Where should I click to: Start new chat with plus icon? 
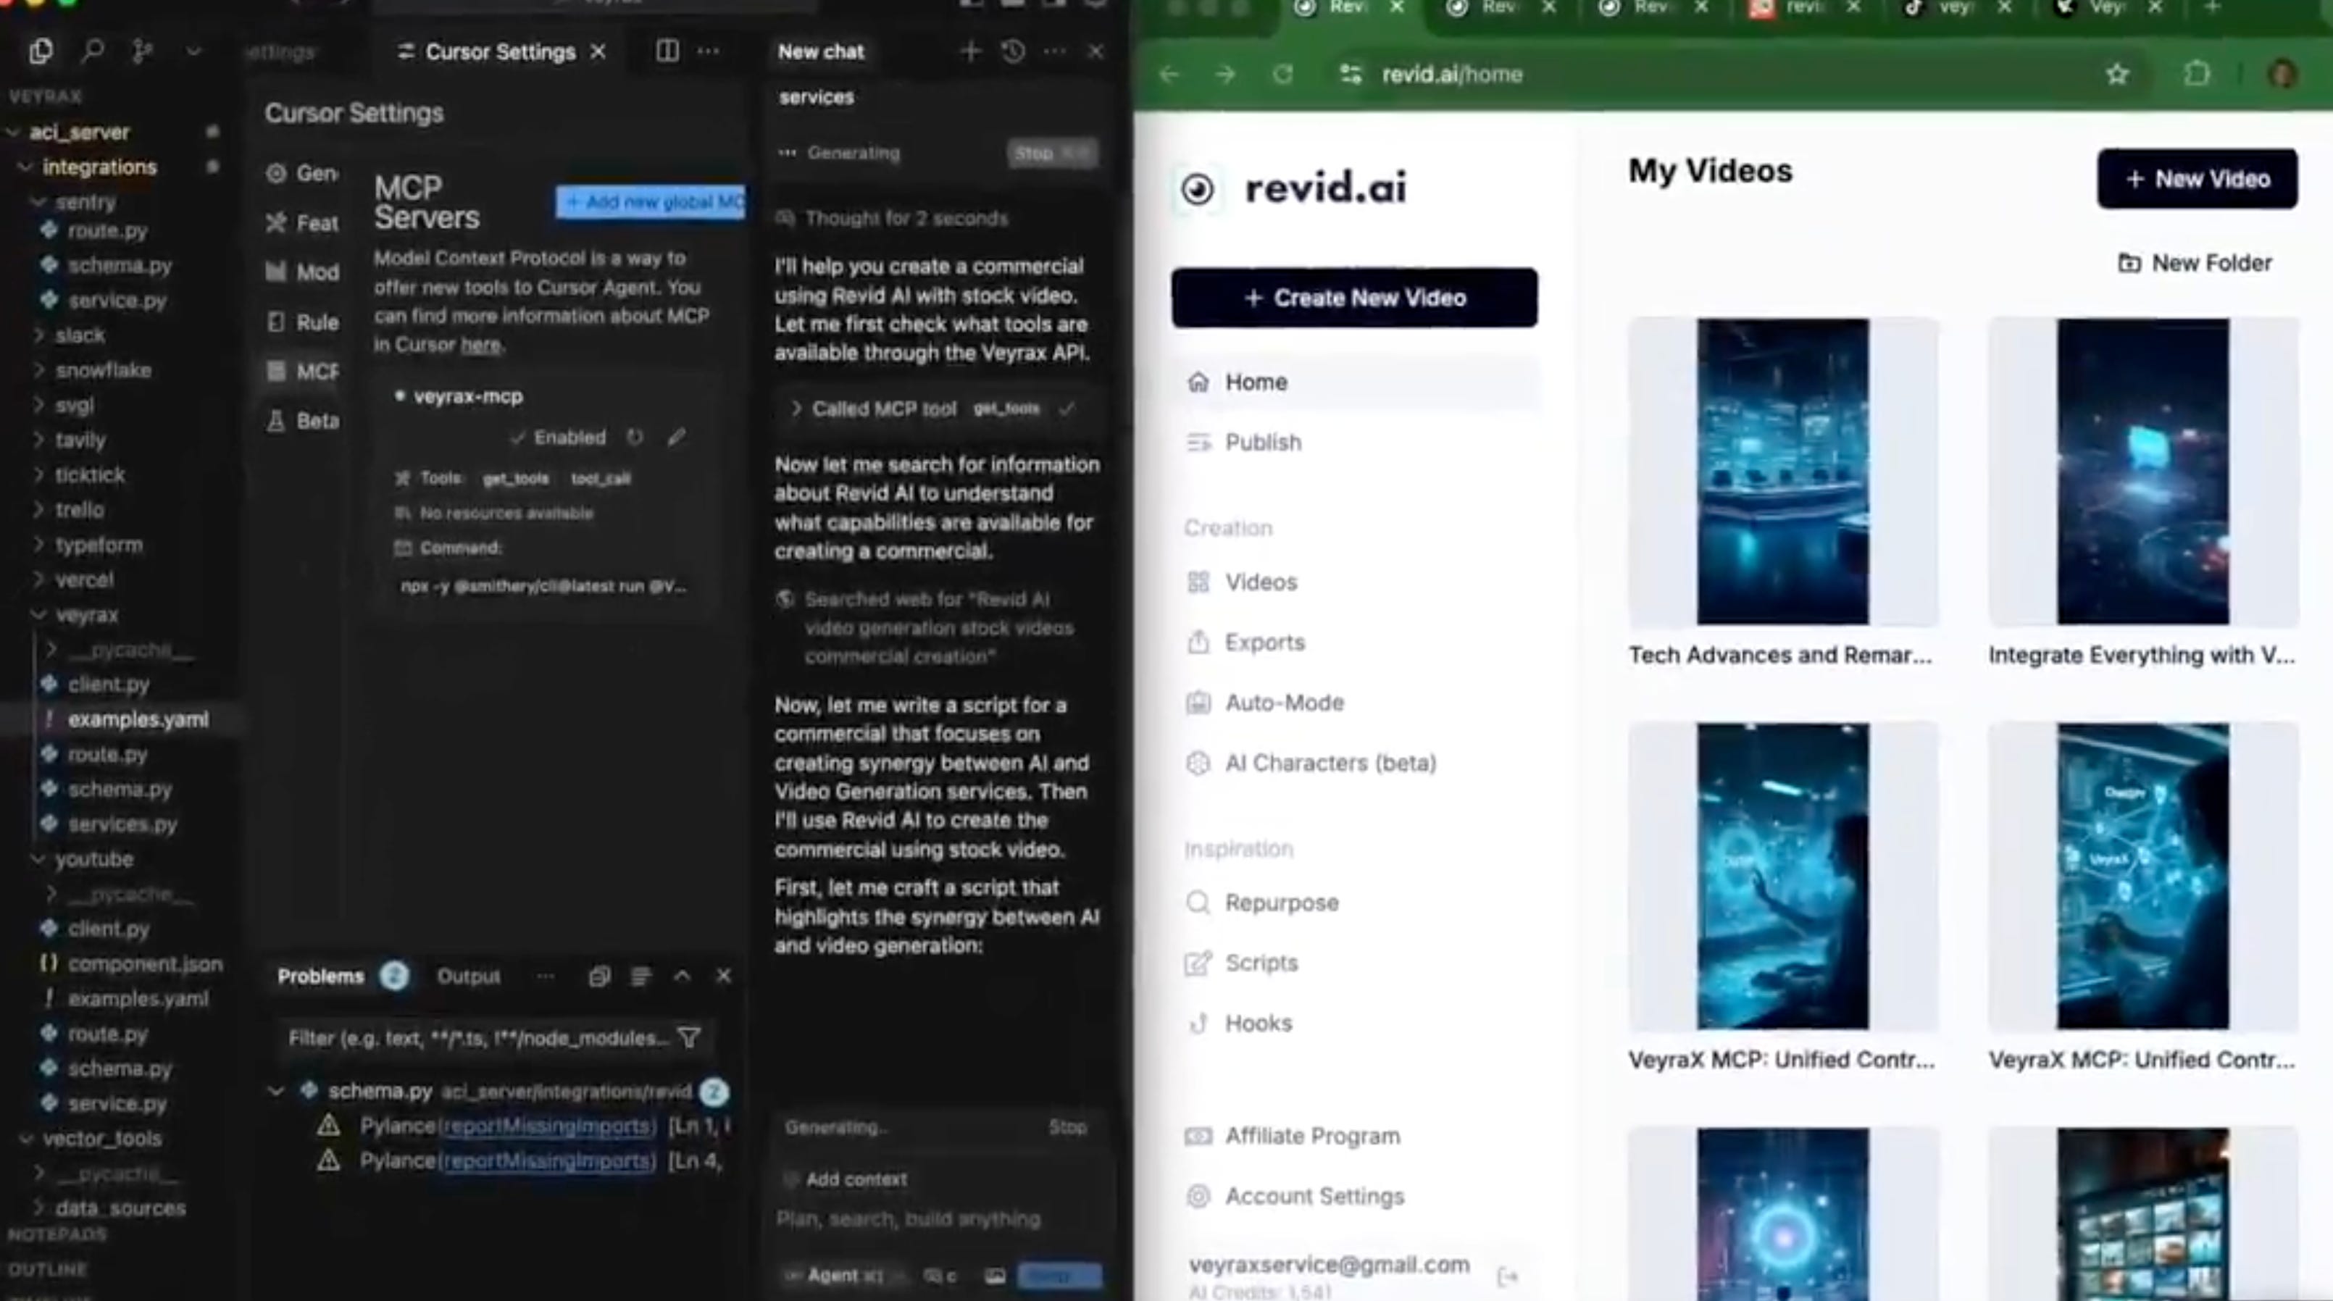tap(970, 51)
